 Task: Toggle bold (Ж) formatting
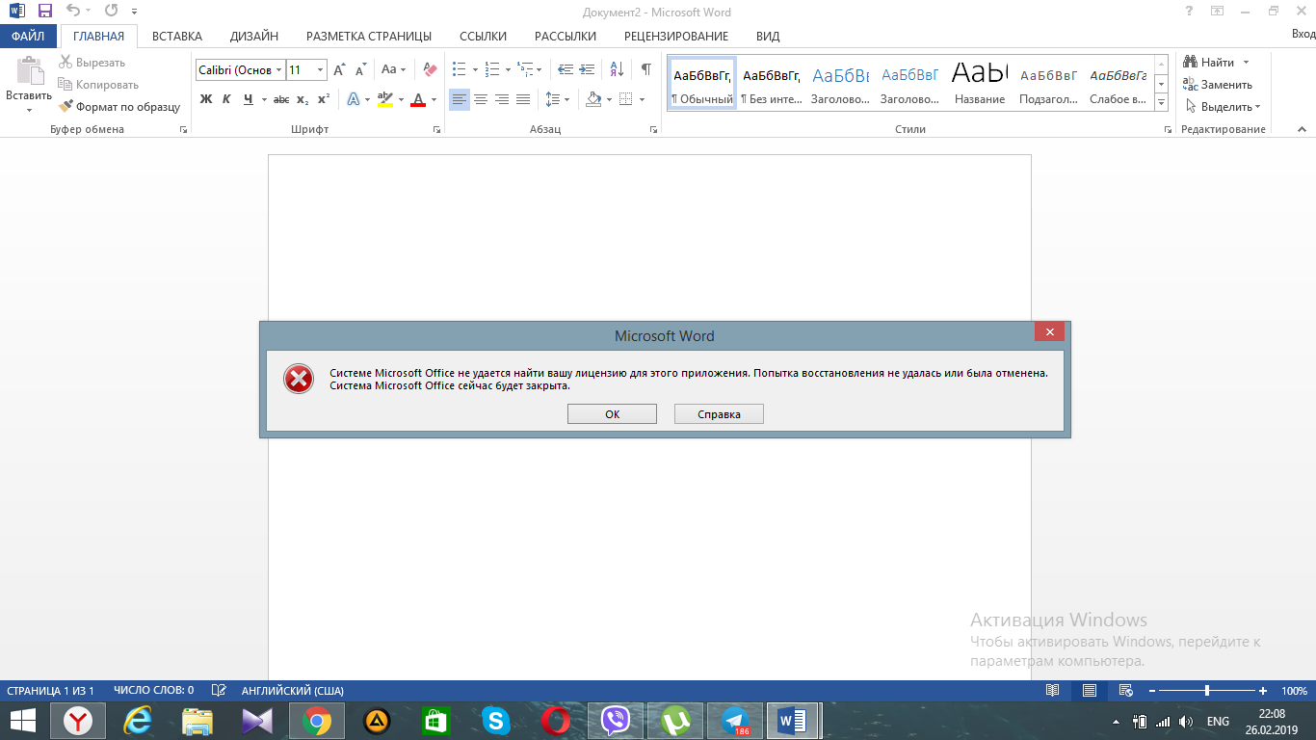pos(205,99)
